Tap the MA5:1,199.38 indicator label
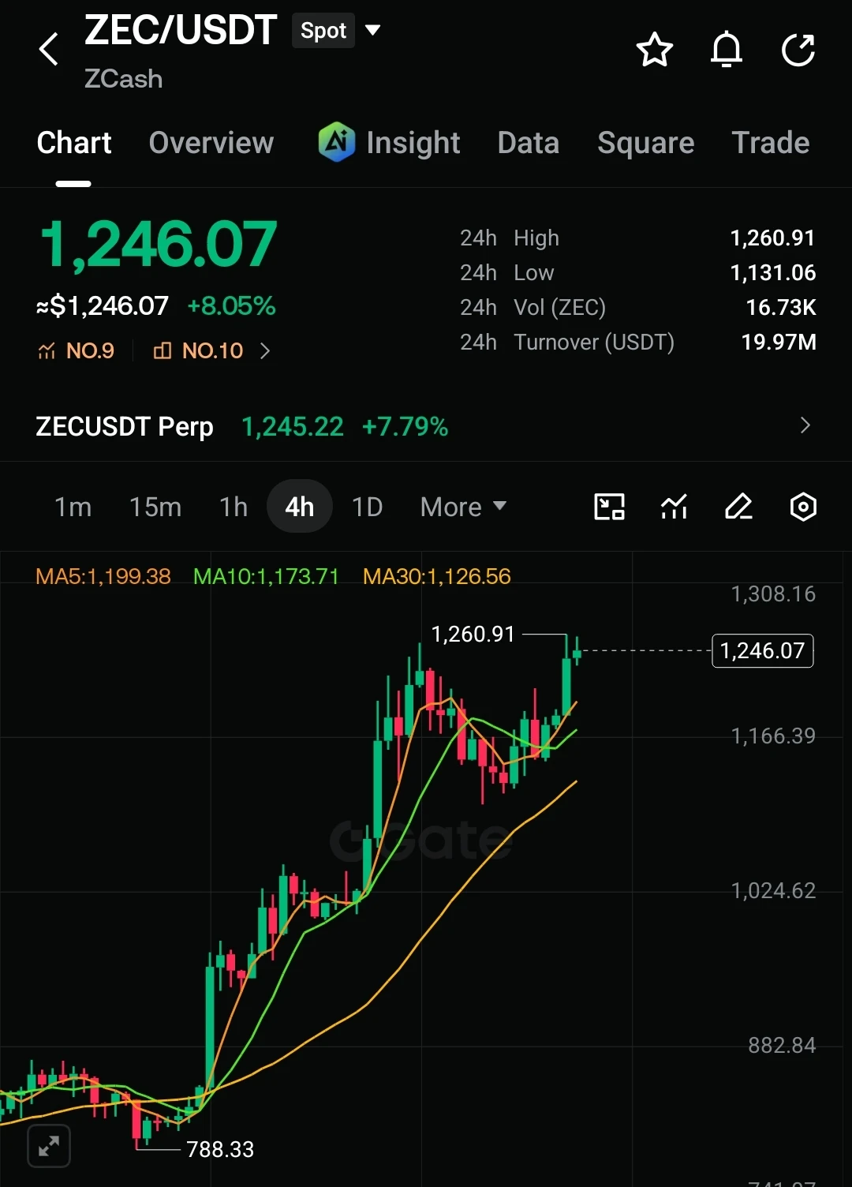 103,576
